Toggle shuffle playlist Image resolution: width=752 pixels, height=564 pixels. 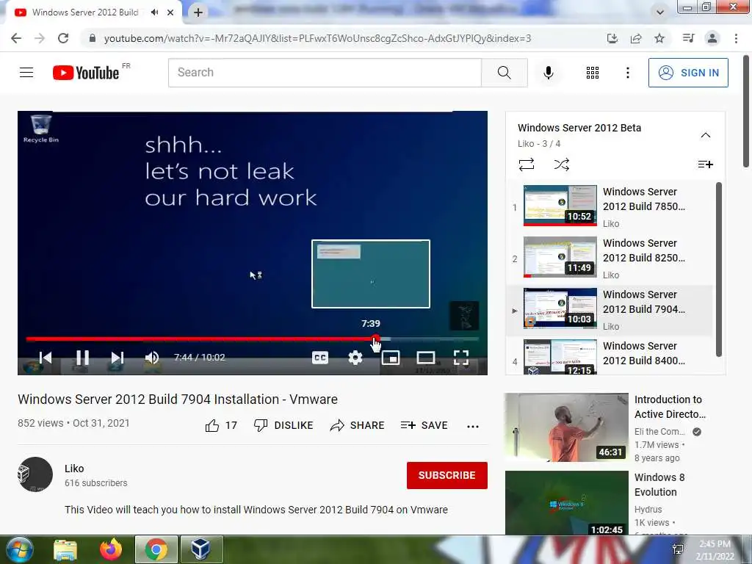(x=562, y=164)
